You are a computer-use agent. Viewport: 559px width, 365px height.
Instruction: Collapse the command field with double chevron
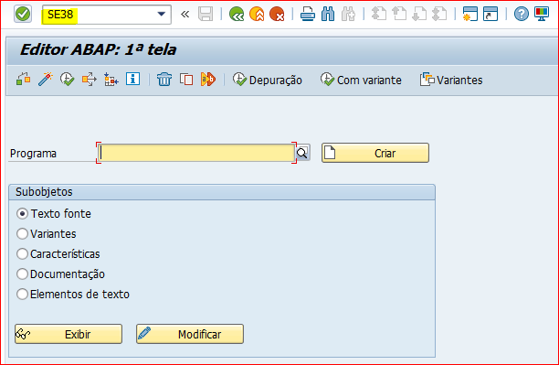click(x=185, y=15)
